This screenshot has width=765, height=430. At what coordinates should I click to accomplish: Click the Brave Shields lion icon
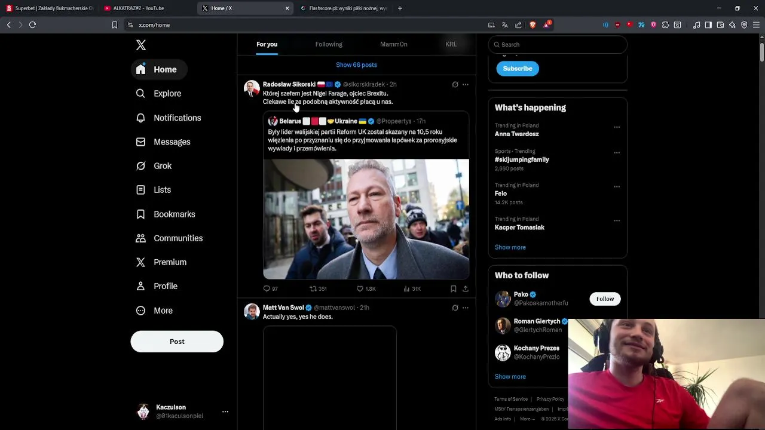(x=533, y=25)
